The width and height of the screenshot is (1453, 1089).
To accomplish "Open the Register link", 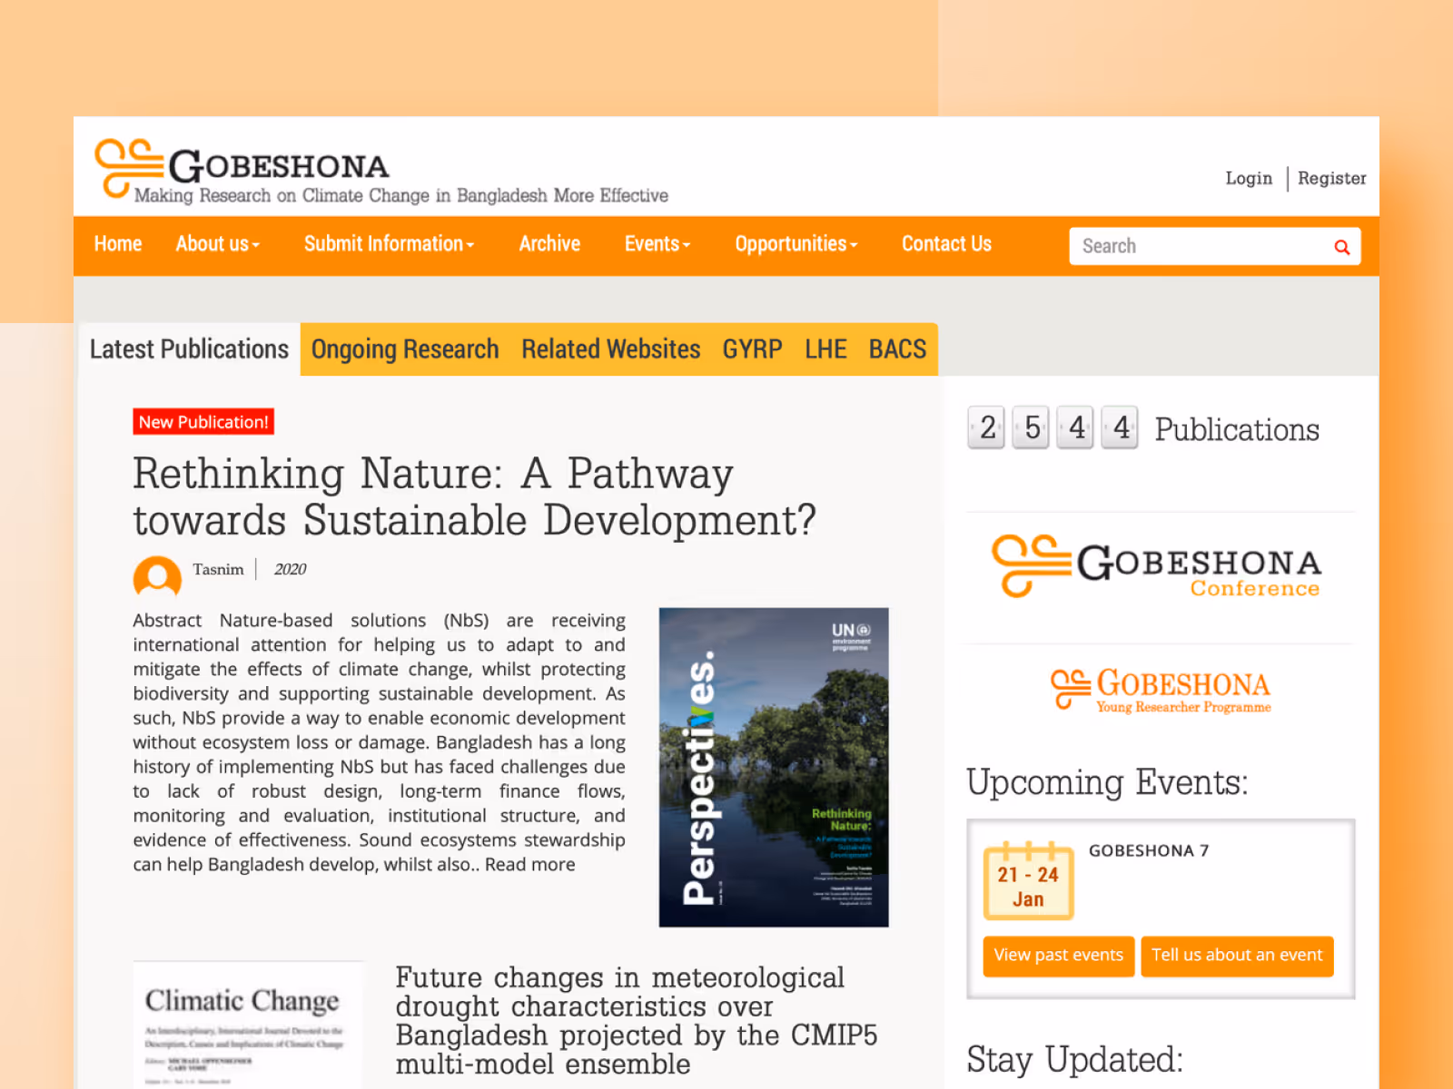I will [x=1331, y=178].
